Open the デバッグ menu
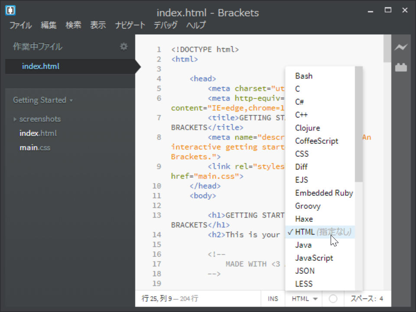This screenshot has height=312, width=416. click(166, 25)
